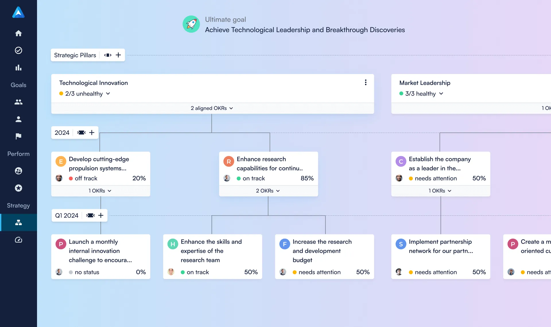Click the home icon in sidebar

(18, 33)
